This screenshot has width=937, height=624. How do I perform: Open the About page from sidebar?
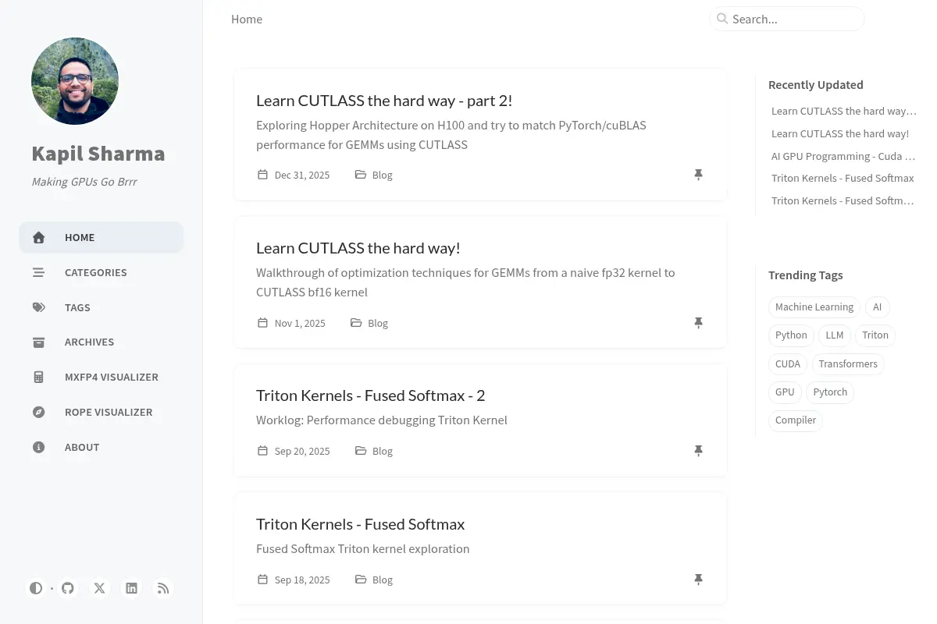point(102,447)
